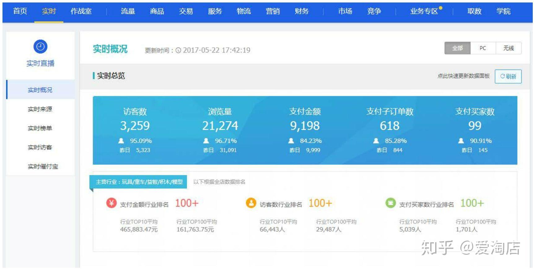The height and width of the screenshot is (269, 534).
Task: Open the 竞争 nav tab
Action: (x=374, y=11)
